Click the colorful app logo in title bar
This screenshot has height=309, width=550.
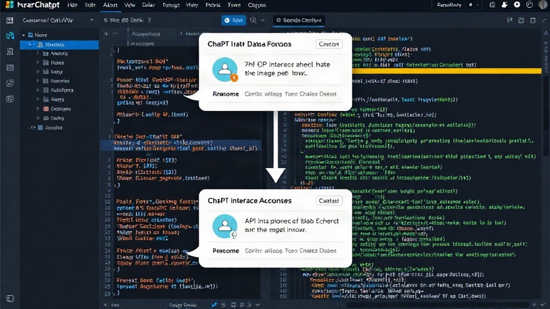click(10, 5)
